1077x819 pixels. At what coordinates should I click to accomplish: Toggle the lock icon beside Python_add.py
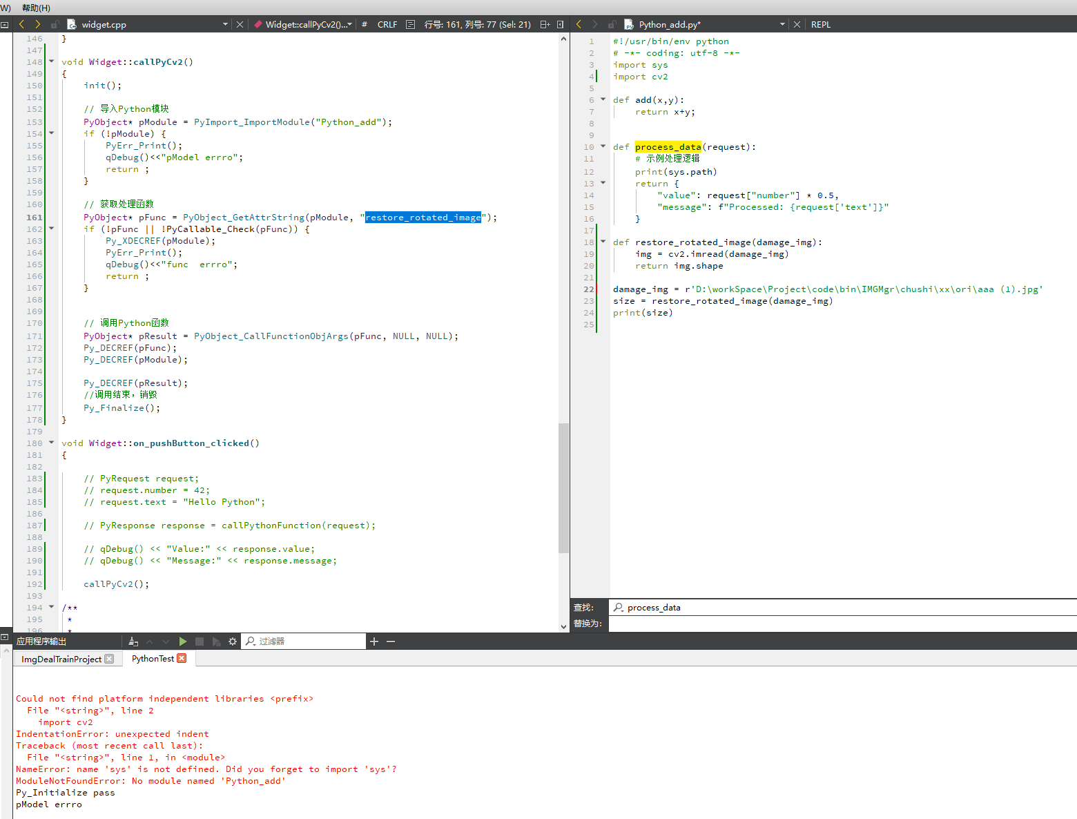tap(612, 24)
